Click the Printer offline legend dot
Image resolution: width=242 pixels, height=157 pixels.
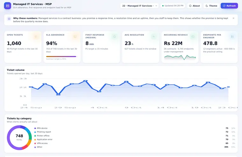click(35, 136)
